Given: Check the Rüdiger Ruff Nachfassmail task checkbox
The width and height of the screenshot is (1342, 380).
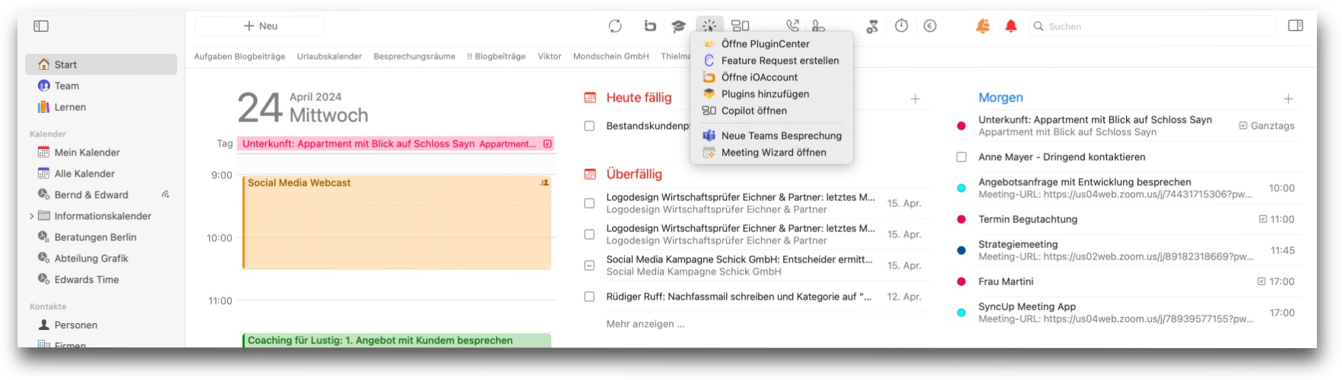Looking at the screenshot, I should point(589,297).
